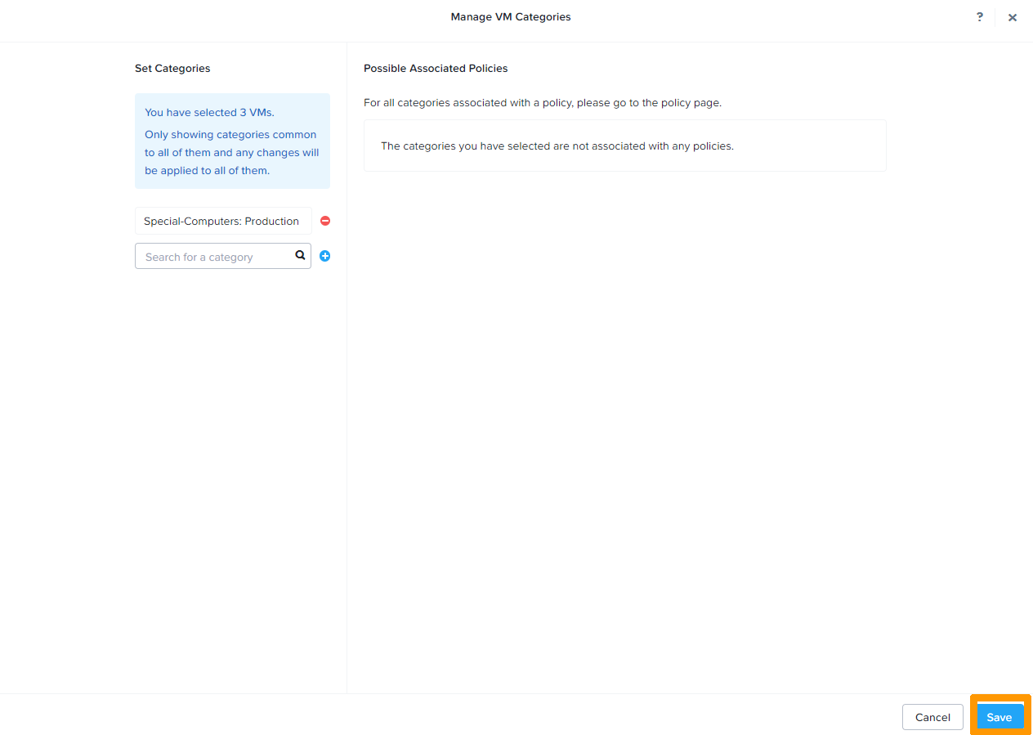Click the red remove icon next to Special-Computers category
The image size is (1033, 735).
click(324, 220)
